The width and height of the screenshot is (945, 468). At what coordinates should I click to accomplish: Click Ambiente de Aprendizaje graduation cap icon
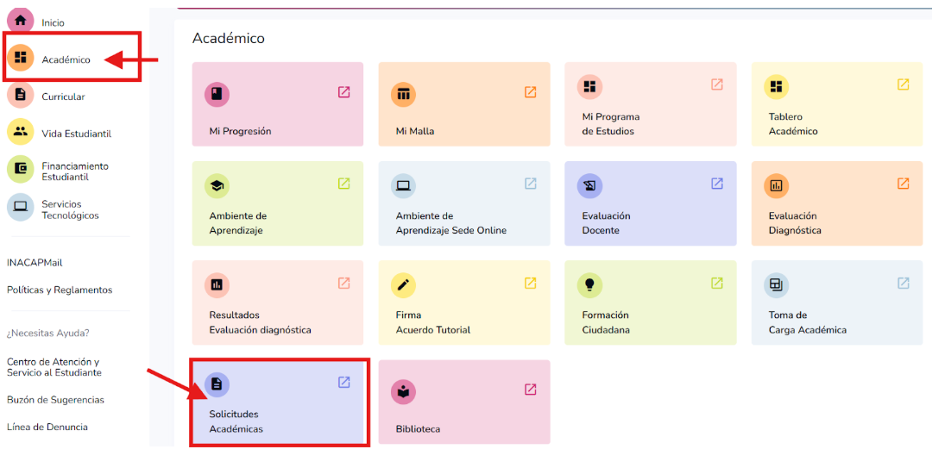[x=217, y=186]
